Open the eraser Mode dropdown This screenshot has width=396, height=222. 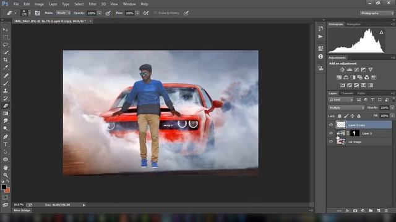tap(63, 13)
